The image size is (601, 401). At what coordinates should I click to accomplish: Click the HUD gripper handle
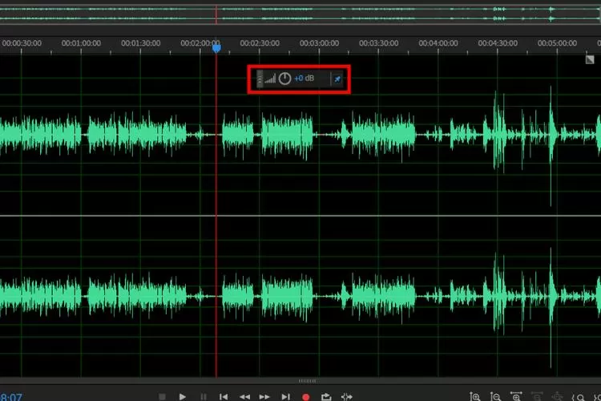tap(260, 79)
